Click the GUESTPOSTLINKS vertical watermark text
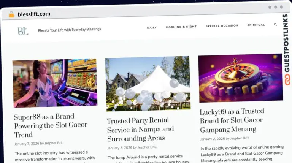The image size is (292, 163). [x=286, y=43]
